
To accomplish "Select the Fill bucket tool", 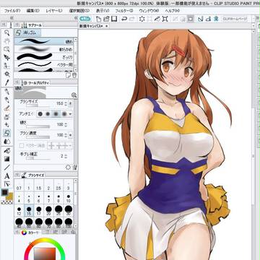I will (7, 151).
